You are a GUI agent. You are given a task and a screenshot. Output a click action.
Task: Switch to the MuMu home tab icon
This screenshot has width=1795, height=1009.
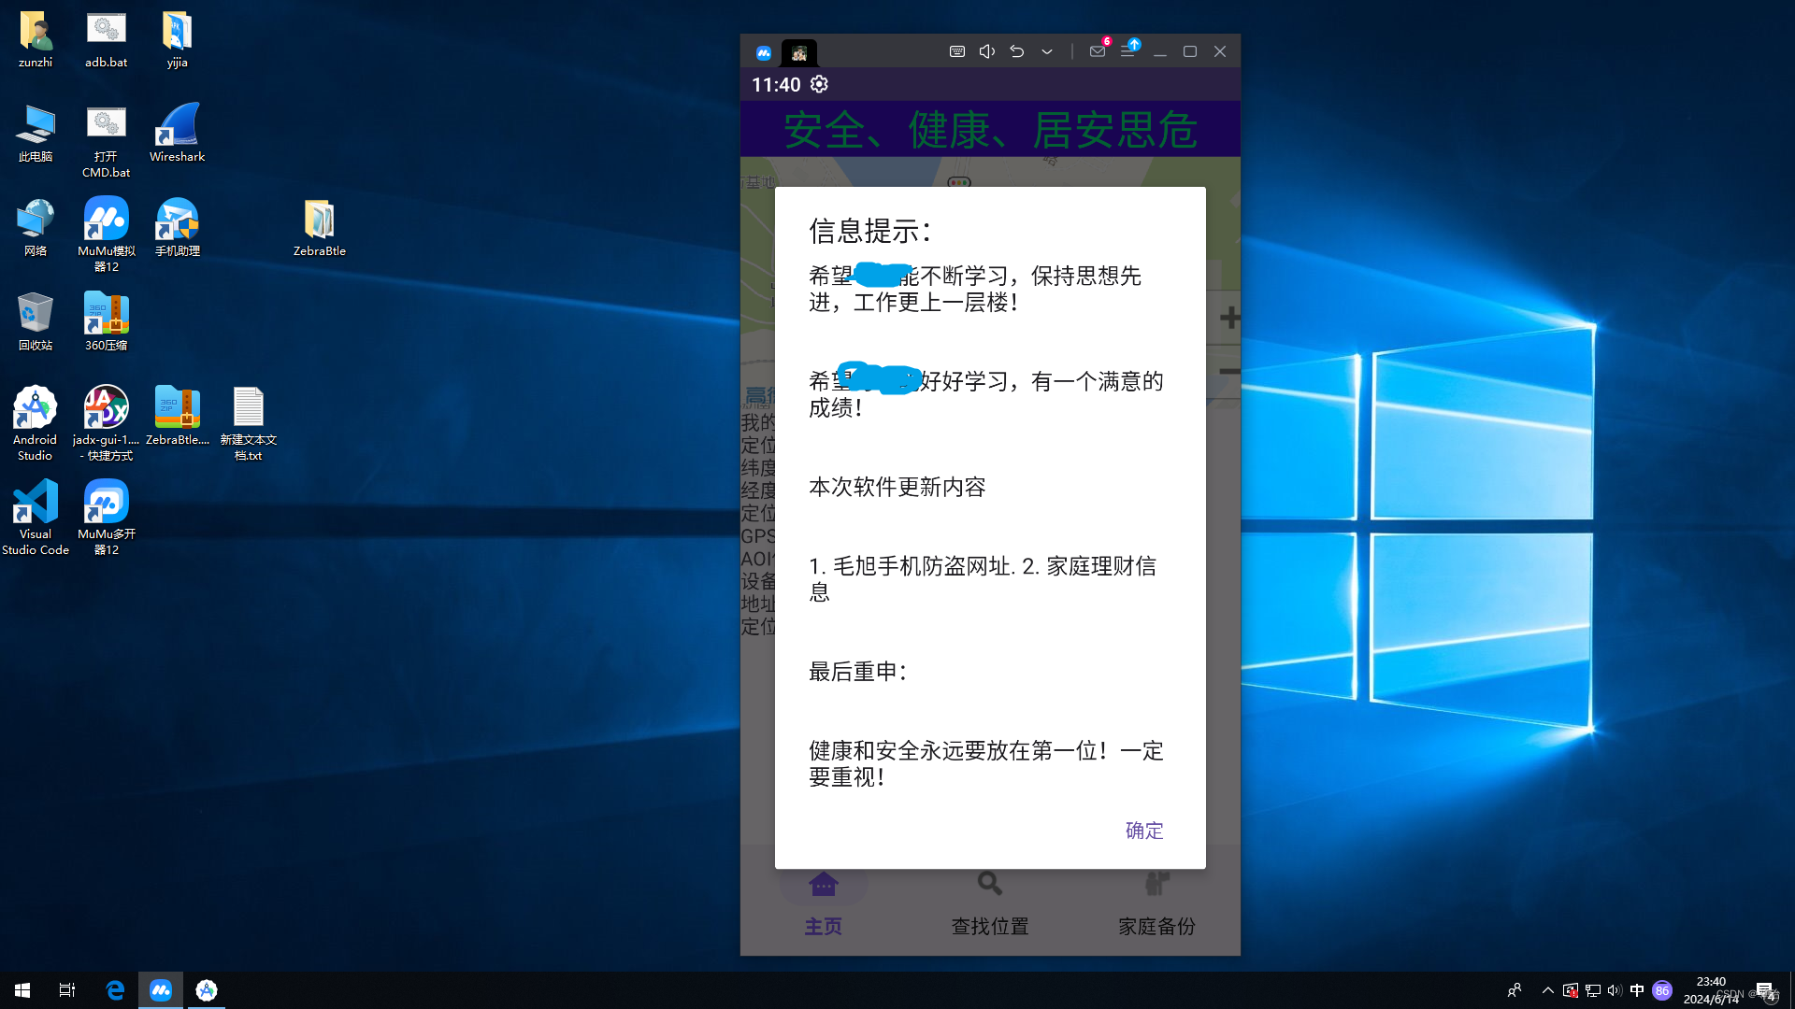tap(764, 52)
